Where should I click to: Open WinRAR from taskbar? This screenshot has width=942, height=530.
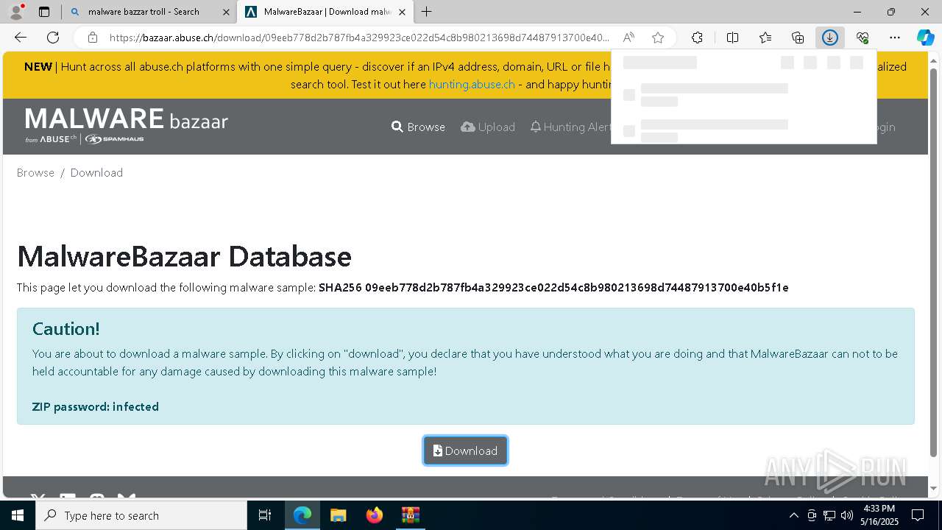(410, 515)
